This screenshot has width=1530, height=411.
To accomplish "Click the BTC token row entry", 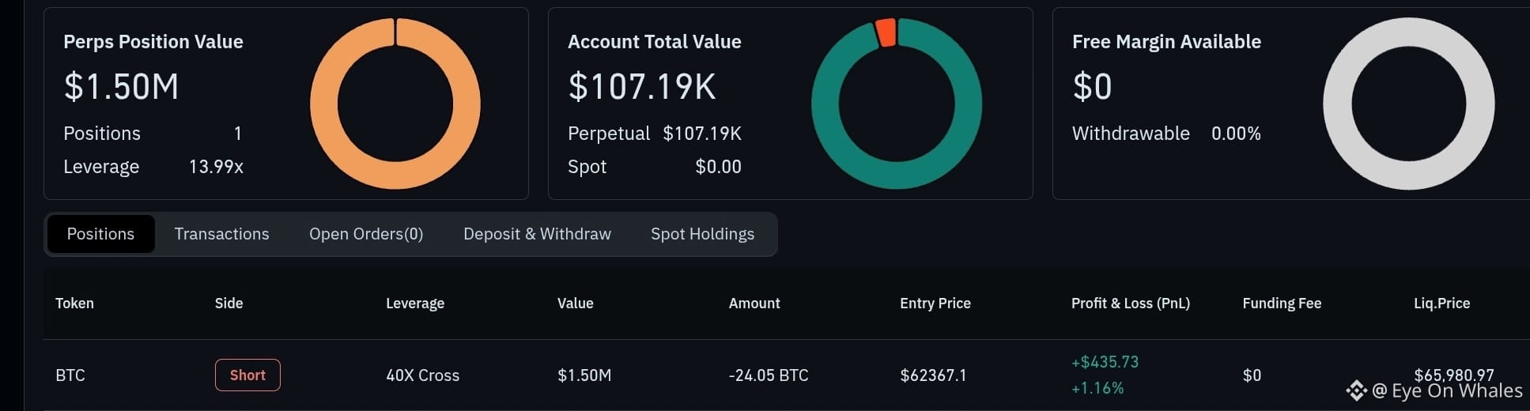I will click(x=70, y=375).
